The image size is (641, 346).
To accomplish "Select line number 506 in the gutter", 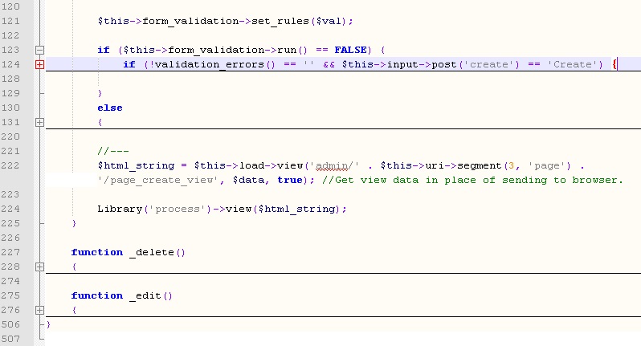I will click(x=10, y=325).
